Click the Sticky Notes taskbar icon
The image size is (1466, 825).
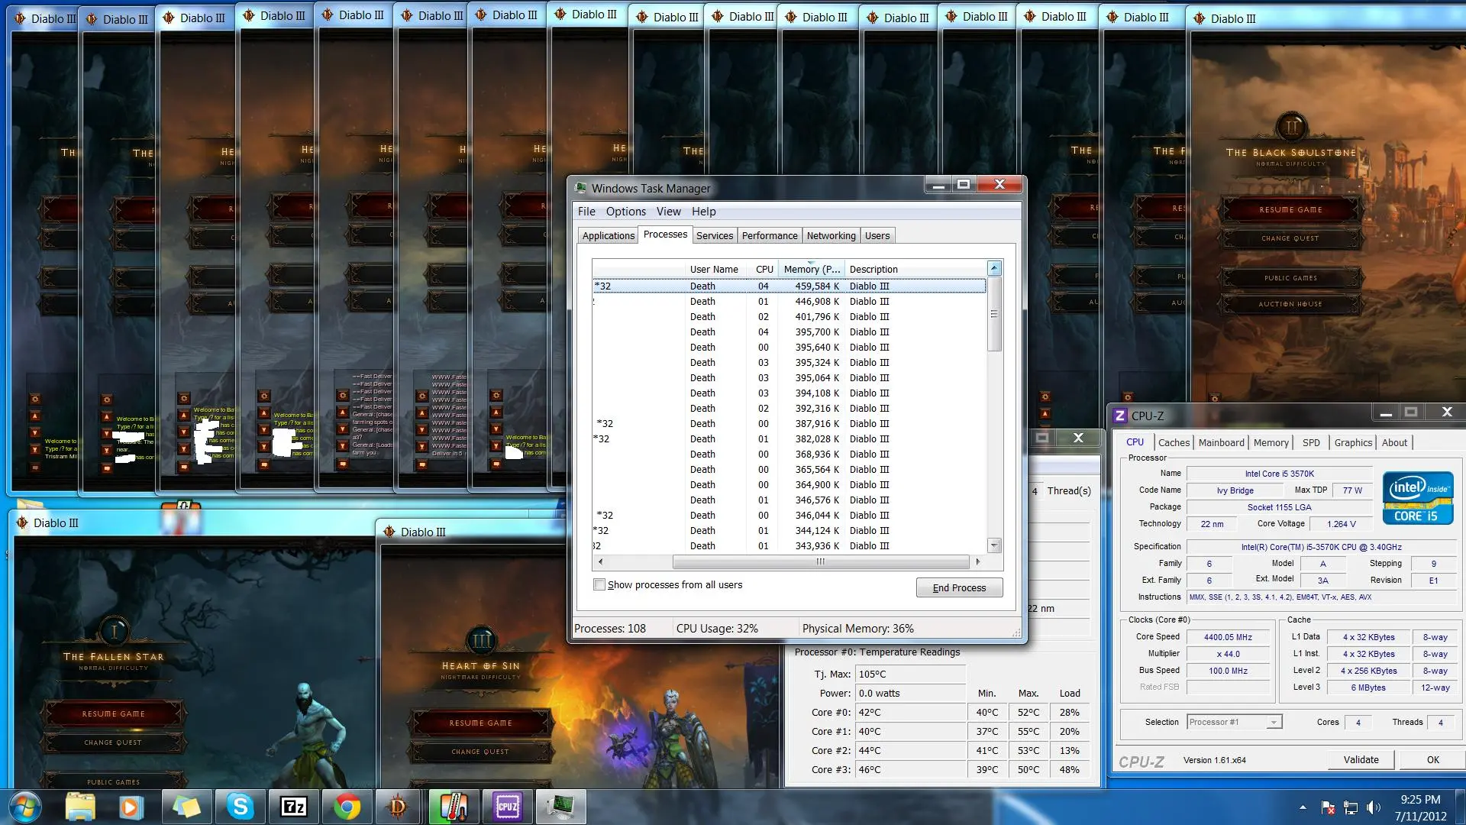click(186, 807)
